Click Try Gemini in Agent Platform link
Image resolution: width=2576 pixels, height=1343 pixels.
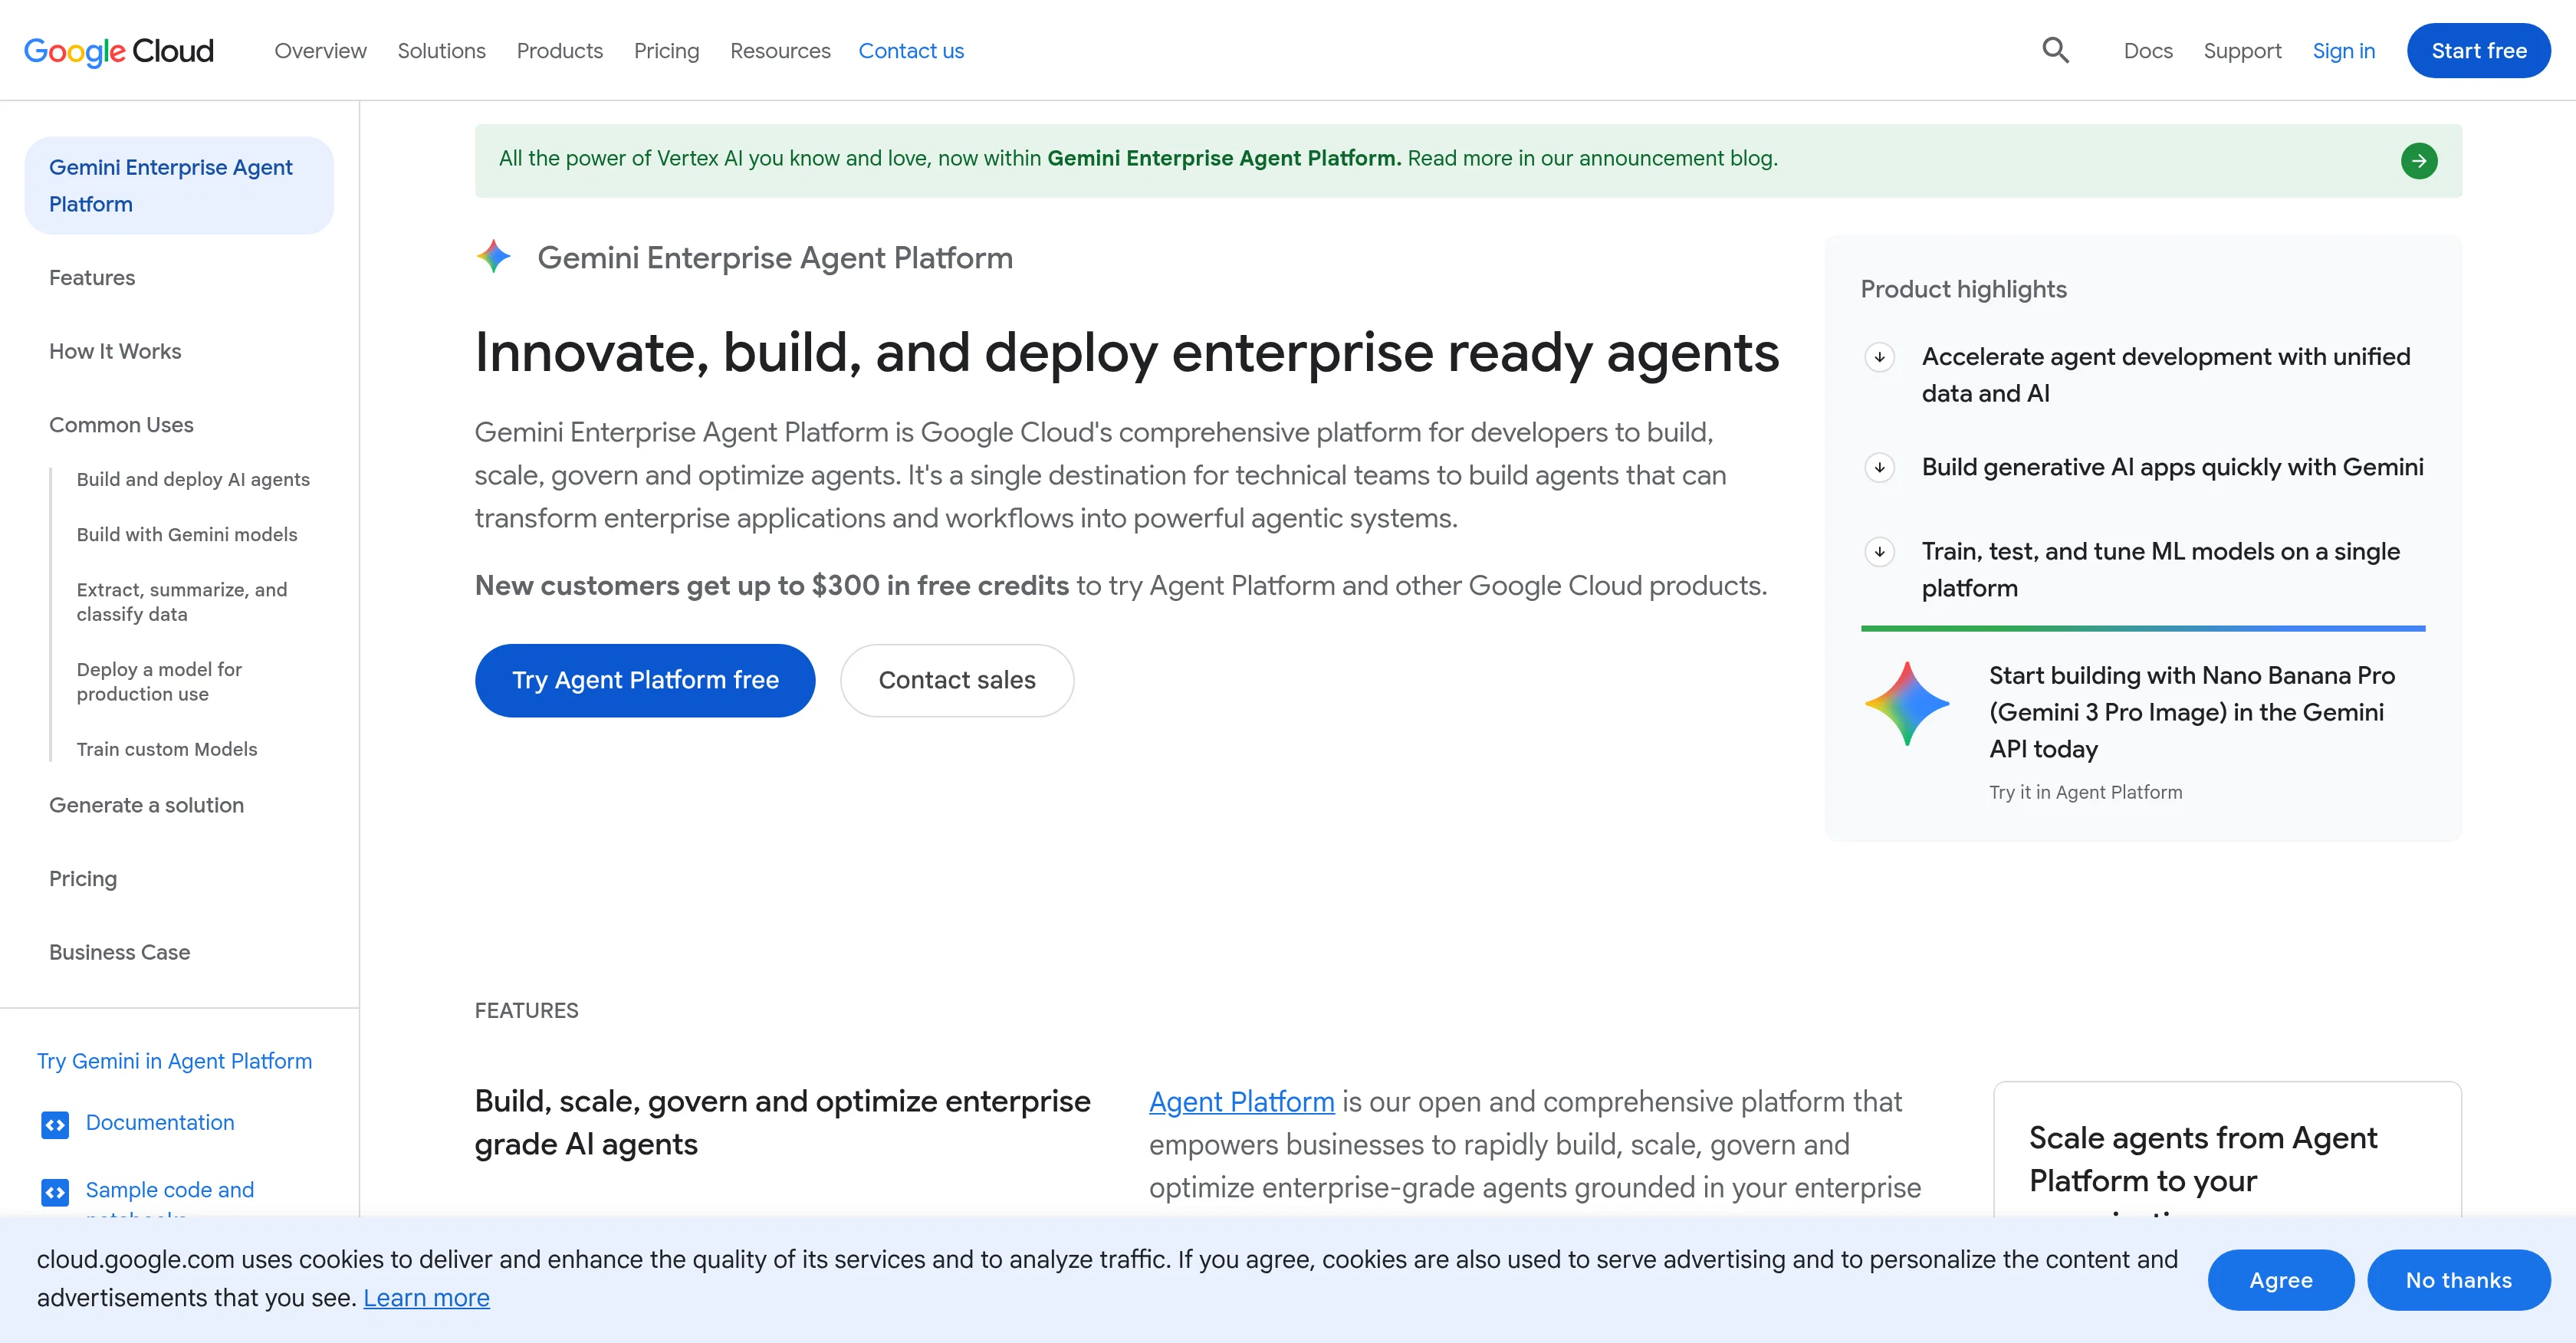pos(174,1061)
